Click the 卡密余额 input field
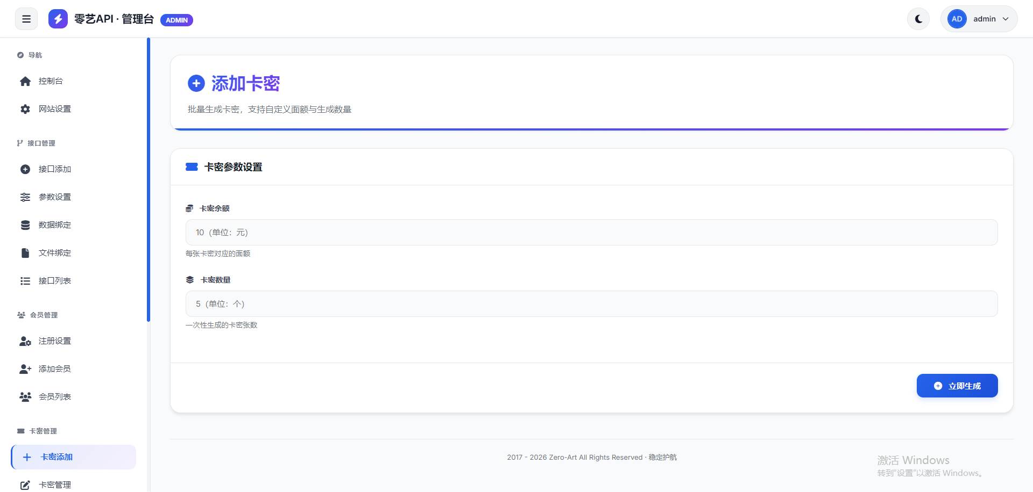This screenshot has height=492, width=1033. 591,233
